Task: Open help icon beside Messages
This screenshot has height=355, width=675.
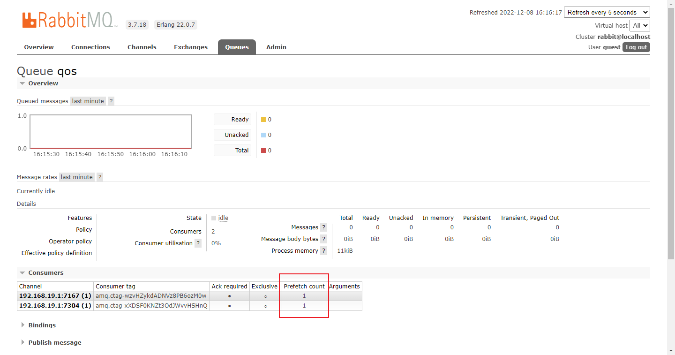Action: [x=323, y=227]
